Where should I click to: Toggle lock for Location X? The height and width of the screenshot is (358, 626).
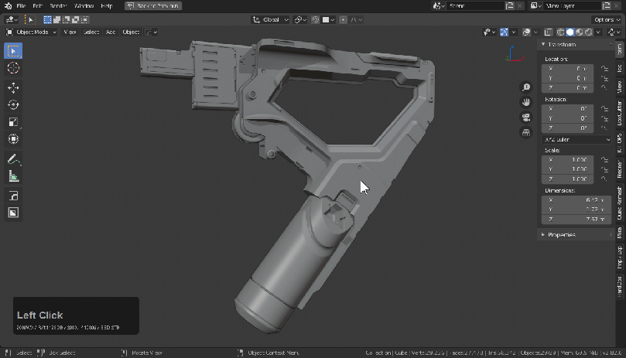(602, 69)
